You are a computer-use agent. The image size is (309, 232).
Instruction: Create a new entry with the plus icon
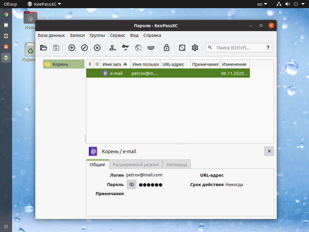[72, 48]
